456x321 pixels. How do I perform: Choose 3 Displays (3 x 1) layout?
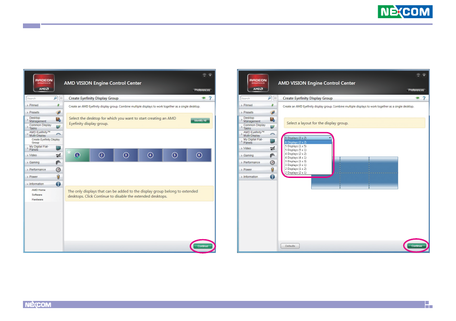coord(308,165)
